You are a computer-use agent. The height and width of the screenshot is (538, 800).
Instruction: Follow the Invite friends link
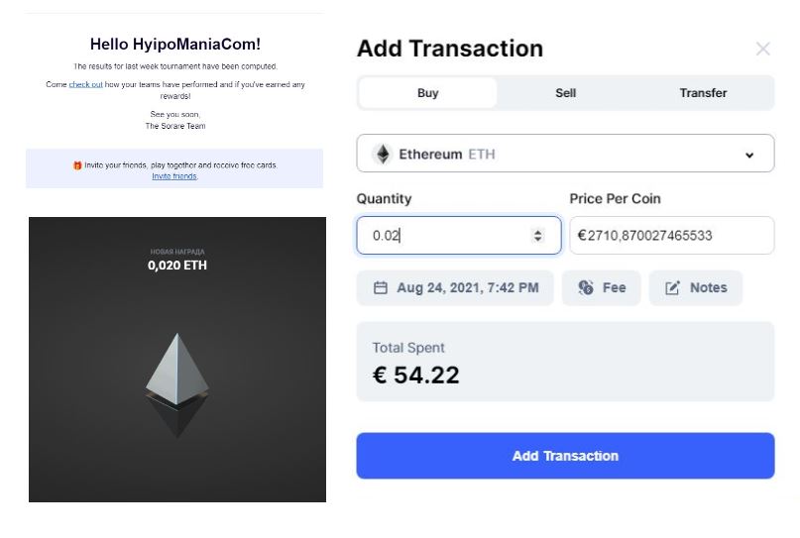(x=174, y=176)
